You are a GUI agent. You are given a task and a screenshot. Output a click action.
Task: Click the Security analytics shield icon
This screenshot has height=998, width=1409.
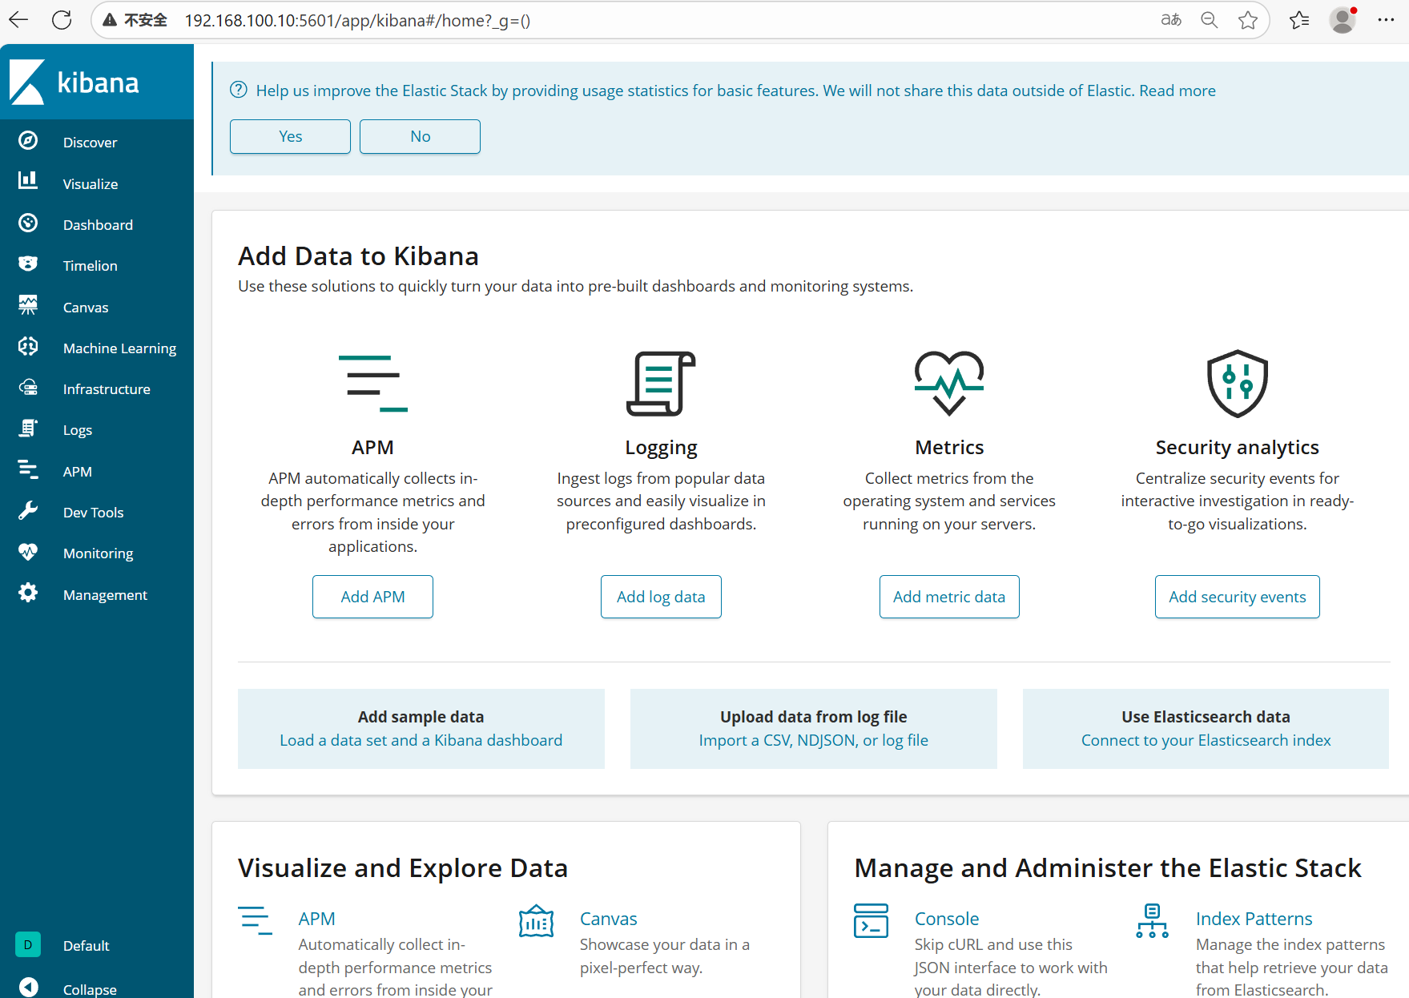[1238, 383]
